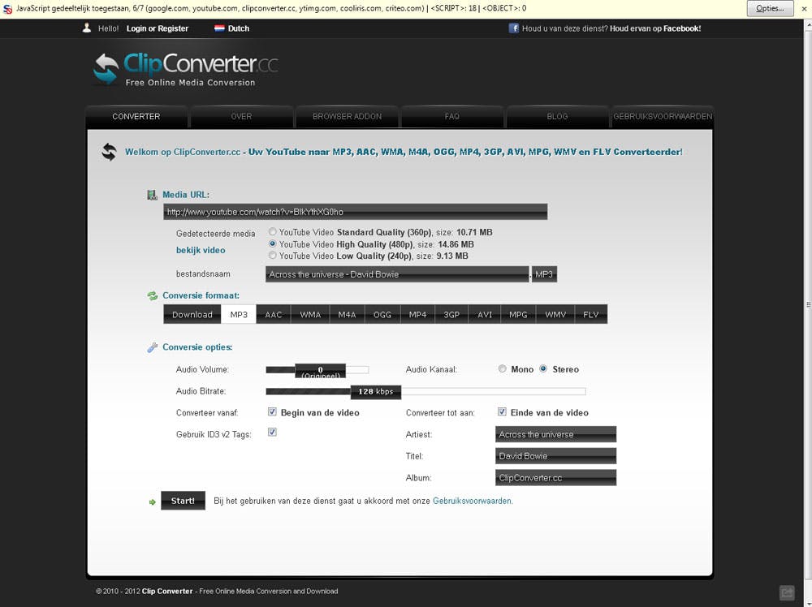This screenshot has height=607, width=812.
Task: Choose the Download format option
Action: click(x=192, y=315)
